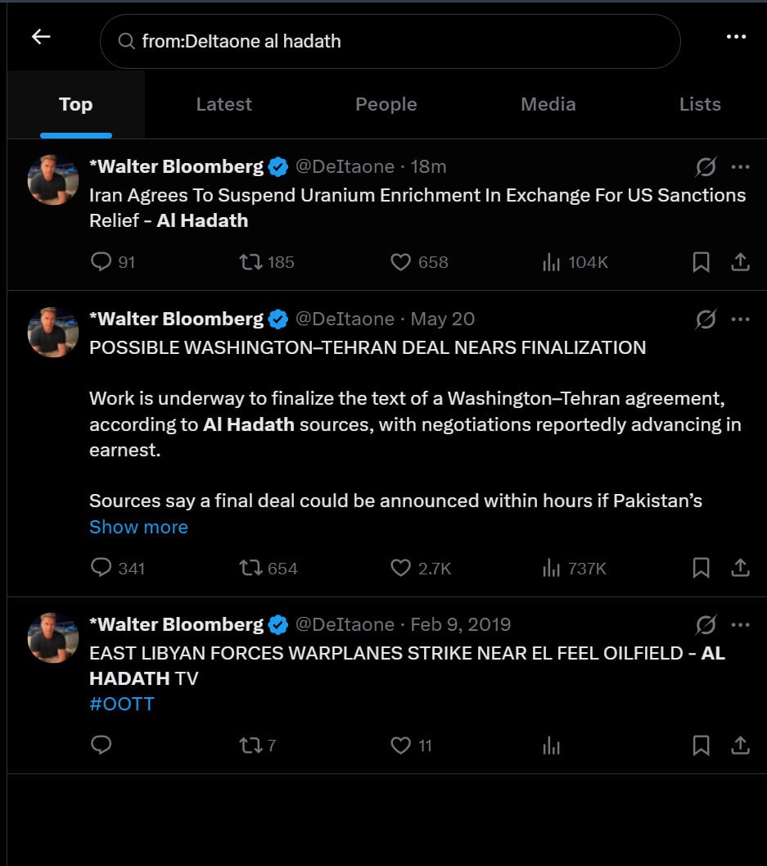The width and height of the screenshot is (767, 866).
Task: Switch to the Media tab
Action: coord(548,104)
